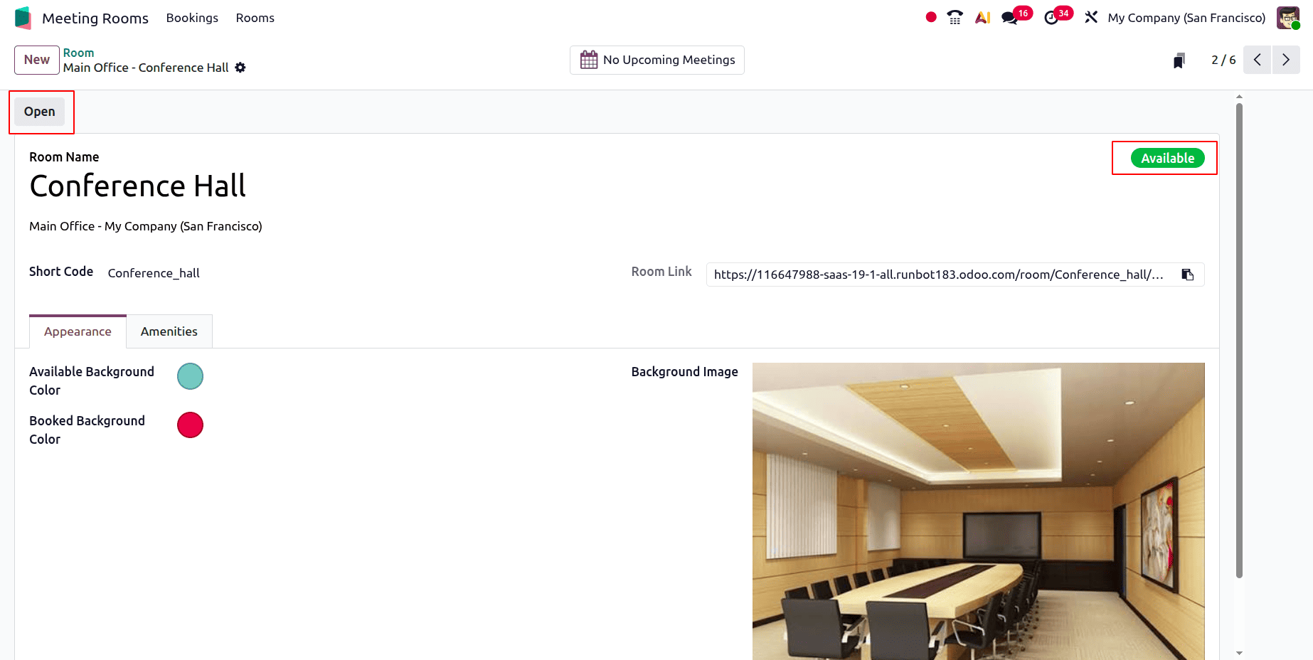Click the Meeting Rooms app logo
Viewport: 1313px width, 660px height.
[x=23, y=18]
